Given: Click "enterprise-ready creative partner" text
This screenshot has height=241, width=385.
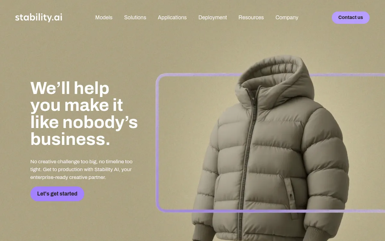Looking at the screenshot, I should tap(68, 177).
